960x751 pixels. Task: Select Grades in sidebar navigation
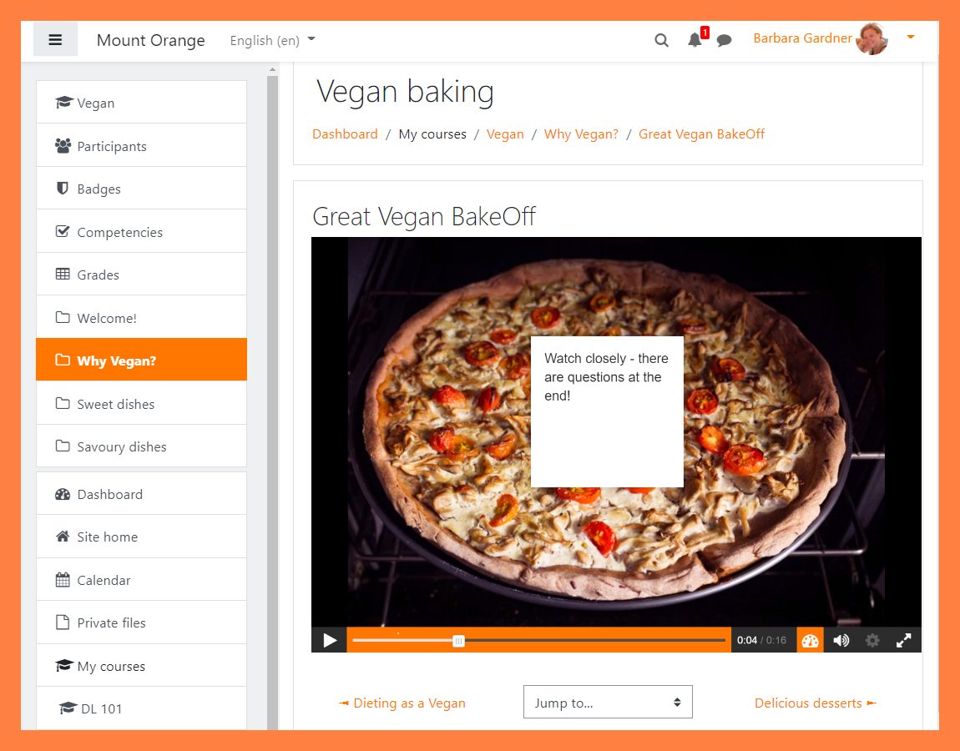tap(98, 275)
